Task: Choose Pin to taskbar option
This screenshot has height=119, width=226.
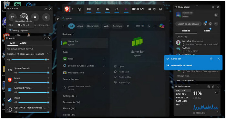Action: click(123, 77)
